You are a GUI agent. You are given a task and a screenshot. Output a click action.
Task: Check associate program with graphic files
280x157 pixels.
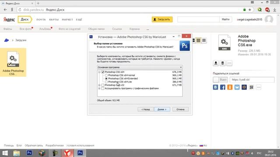click(103, 89)
